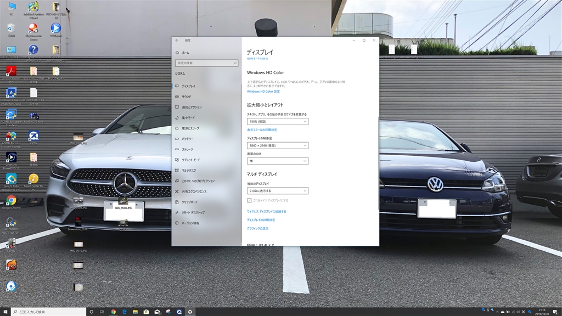Click the taskbar search box
This screenshot has width=562, height=316.
pos(48,312)
